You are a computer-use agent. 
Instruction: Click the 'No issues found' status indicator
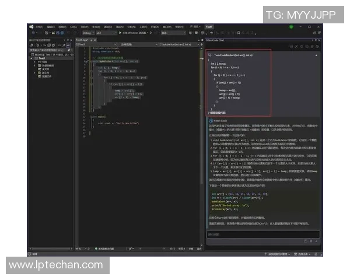pyautogui.click(x=104, y=249)
